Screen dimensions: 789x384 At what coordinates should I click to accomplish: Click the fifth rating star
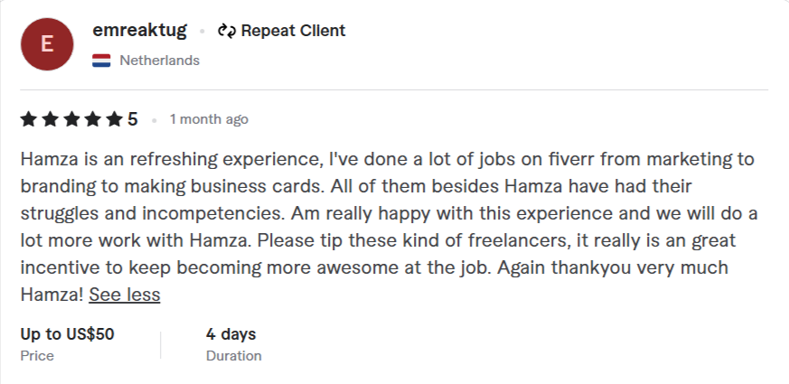pyautogui.click(x=115, y=119)
